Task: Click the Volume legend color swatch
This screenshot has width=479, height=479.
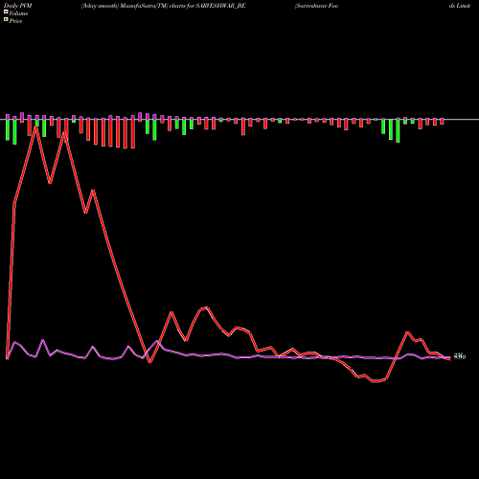Action: pos(6,11)
